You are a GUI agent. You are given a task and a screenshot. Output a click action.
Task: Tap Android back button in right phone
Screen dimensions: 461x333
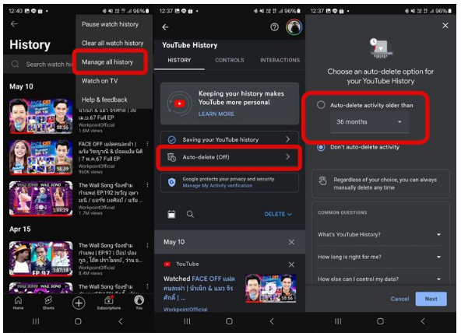coord(423,321)
